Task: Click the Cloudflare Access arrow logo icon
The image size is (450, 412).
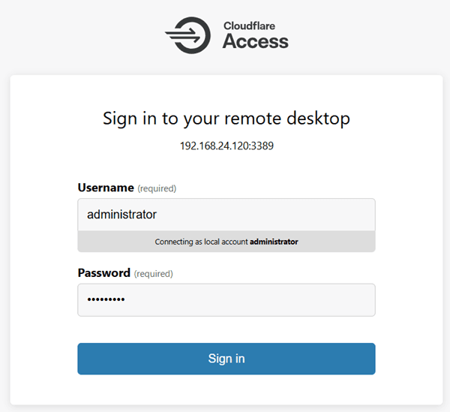Action: 188,35
